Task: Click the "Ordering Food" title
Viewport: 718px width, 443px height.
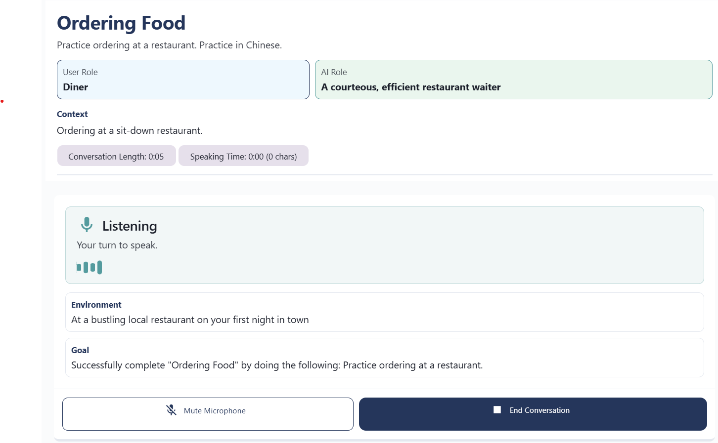Action: coord(121,23)
